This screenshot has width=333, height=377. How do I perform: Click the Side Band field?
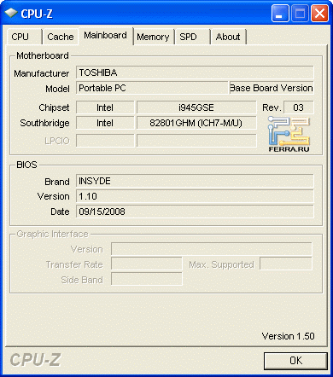click(147, 280)
